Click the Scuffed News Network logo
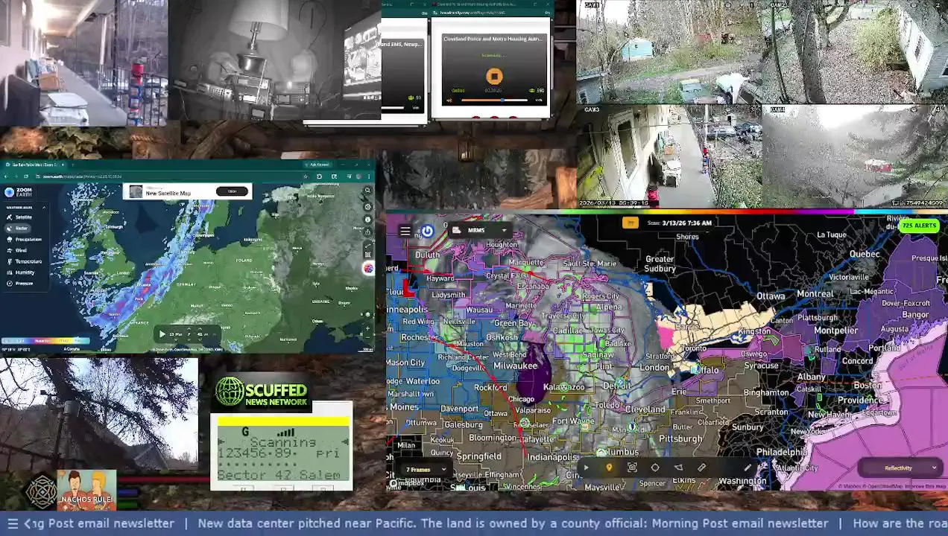Screen dimensions: 948x536 pos(262,393)
